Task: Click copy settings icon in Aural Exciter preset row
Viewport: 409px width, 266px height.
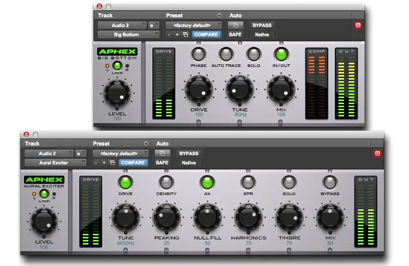Action: [x=112, y=163]
